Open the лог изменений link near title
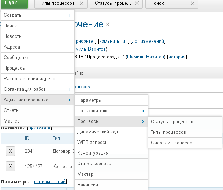The height and width of the screenshot is (190, 223). (x=148, y=41)
